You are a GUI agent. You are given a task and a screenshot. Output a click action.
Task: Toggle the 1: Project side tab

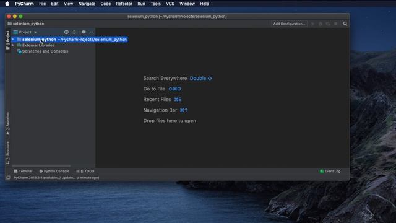pyautogui.click(x=8, y=40)
